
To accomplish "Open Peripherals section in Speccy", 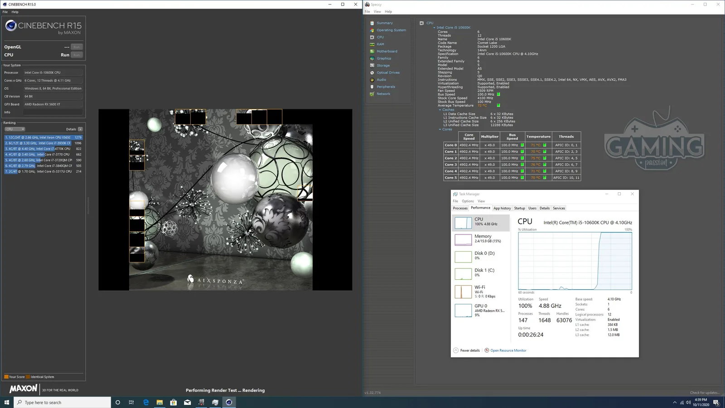I will coord(386,87).
